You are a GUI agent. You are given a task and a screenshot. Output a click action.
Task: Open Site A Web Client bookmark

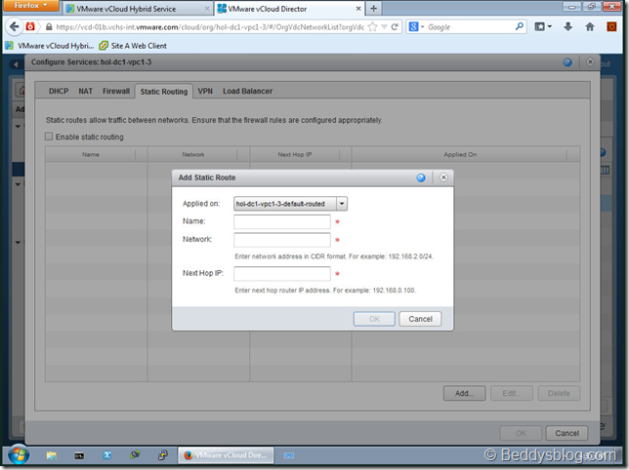coord(133,46)
